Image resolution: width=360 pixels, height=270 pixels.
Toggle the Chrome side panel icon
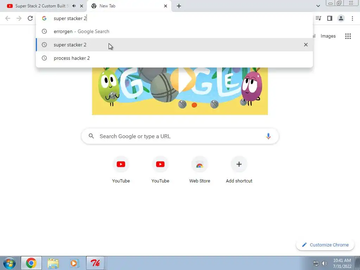(330, 18)
